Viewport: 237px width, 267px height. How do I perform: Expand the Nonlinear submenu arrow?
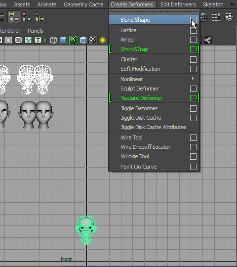click(193, 78)
